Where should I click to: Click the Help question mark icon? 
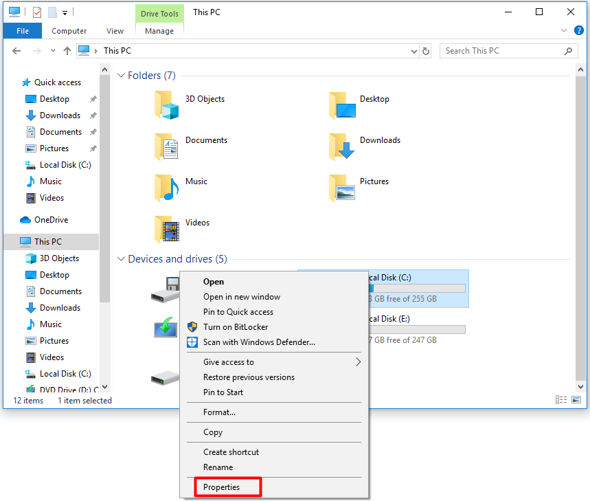[x=579, y=30]
